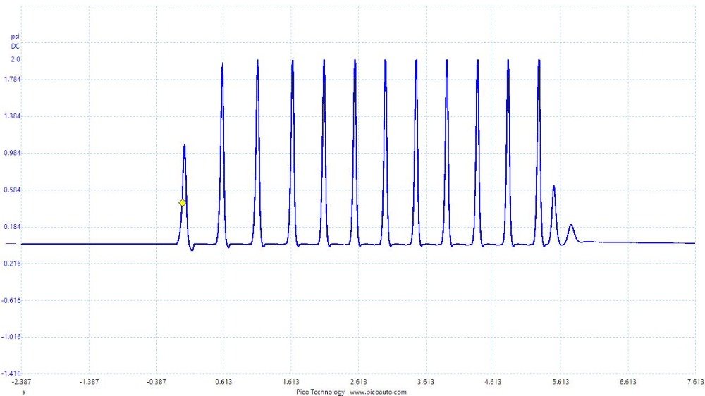Image resolution: width=705 pixels, height=396 pixels.
Task: Click the 0.613 time axis label
Action: pos(223,382)
